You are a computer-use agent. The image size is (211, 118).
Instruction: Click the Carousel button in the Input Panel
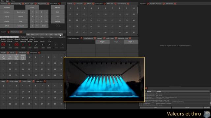click(21, 26)
